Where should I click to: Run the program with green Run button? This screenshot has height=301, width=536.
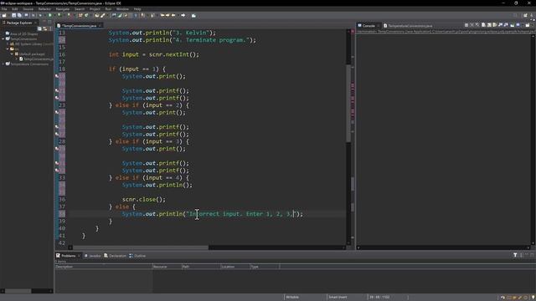tap(50, 15)
